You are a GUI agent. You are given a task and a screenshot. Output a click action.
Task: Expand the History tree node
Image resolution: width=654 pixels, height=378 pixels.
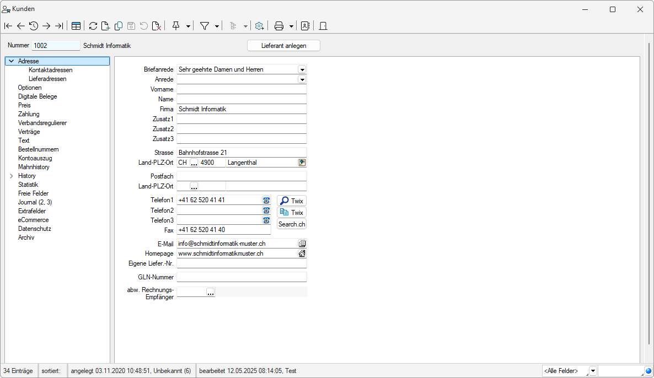11,176
